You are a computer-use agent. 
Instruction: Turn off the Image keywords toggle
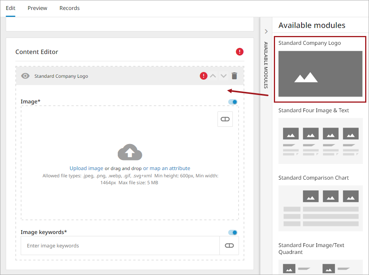(233, 232)
